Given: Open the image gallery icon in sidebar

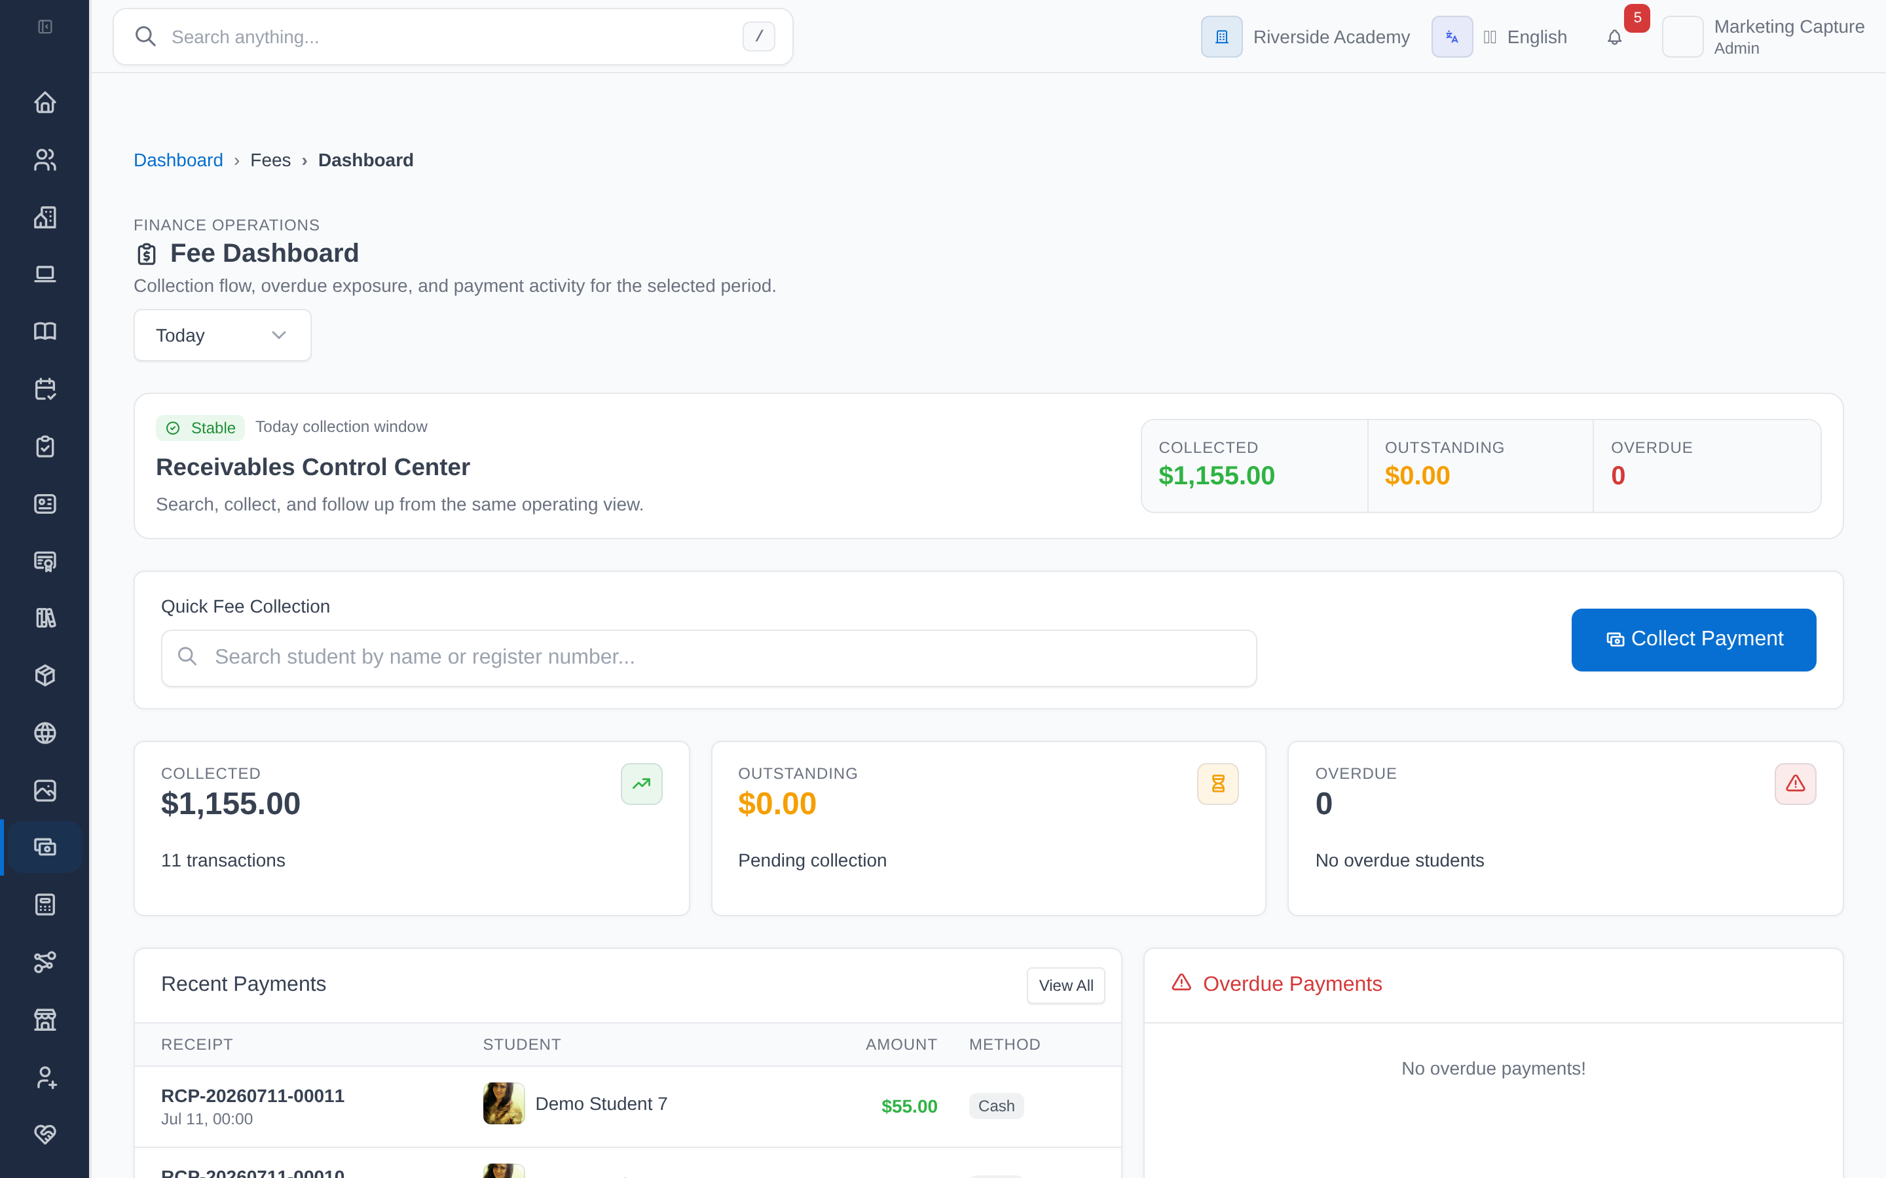Looking at the screenshot, I should [45, 790].
